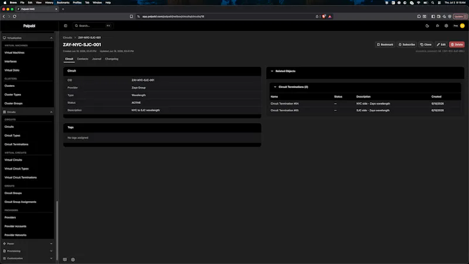The width and height of the screenshot is (469, 264).
Task: Open Circuit Group Assignments in sidebar
Action: pyautogui.click(x=21, y=202)
